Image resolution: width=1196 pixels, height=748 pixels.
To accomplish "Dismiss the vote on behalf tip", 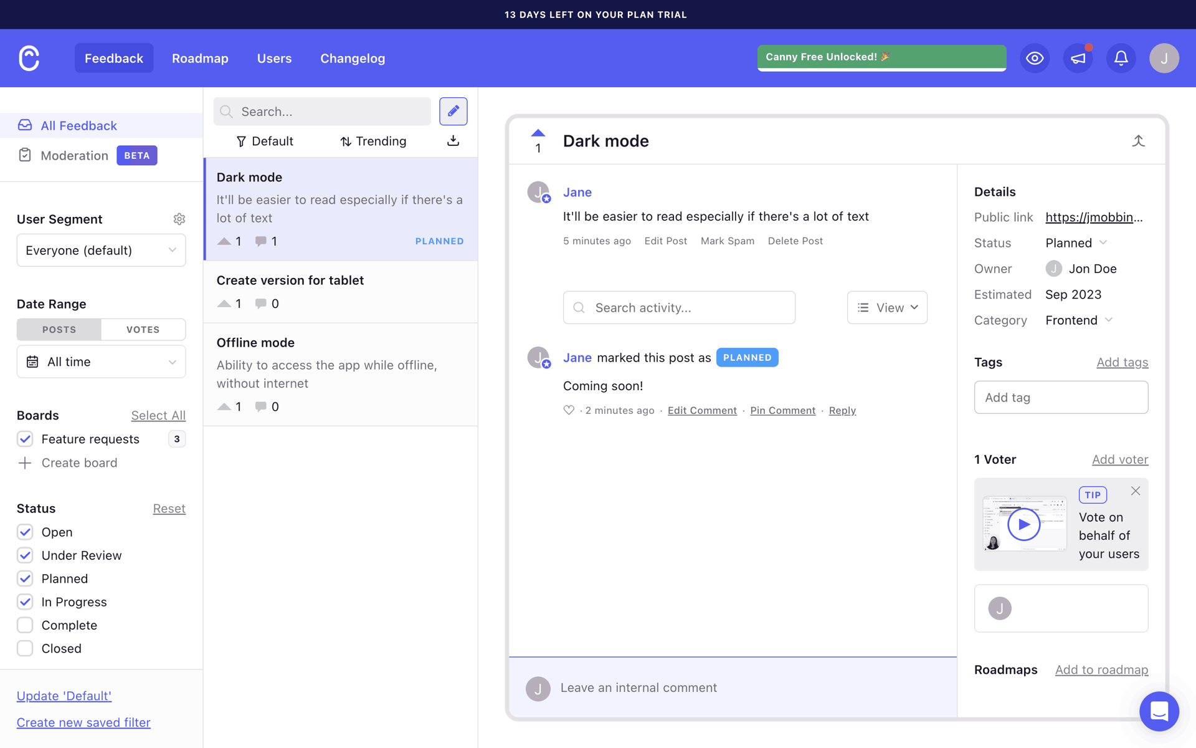I will [1136, 491].
